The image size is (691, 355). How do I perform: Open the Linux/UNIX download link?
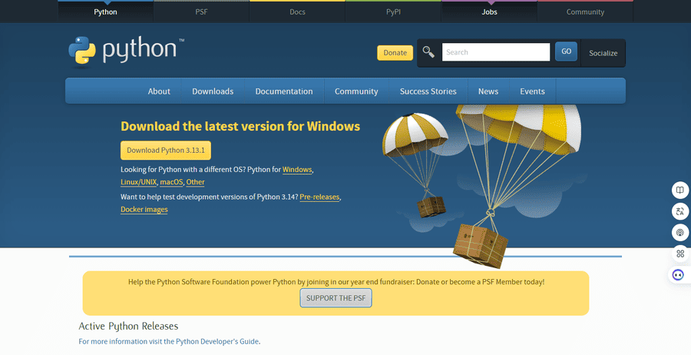(x=139, y=182)
